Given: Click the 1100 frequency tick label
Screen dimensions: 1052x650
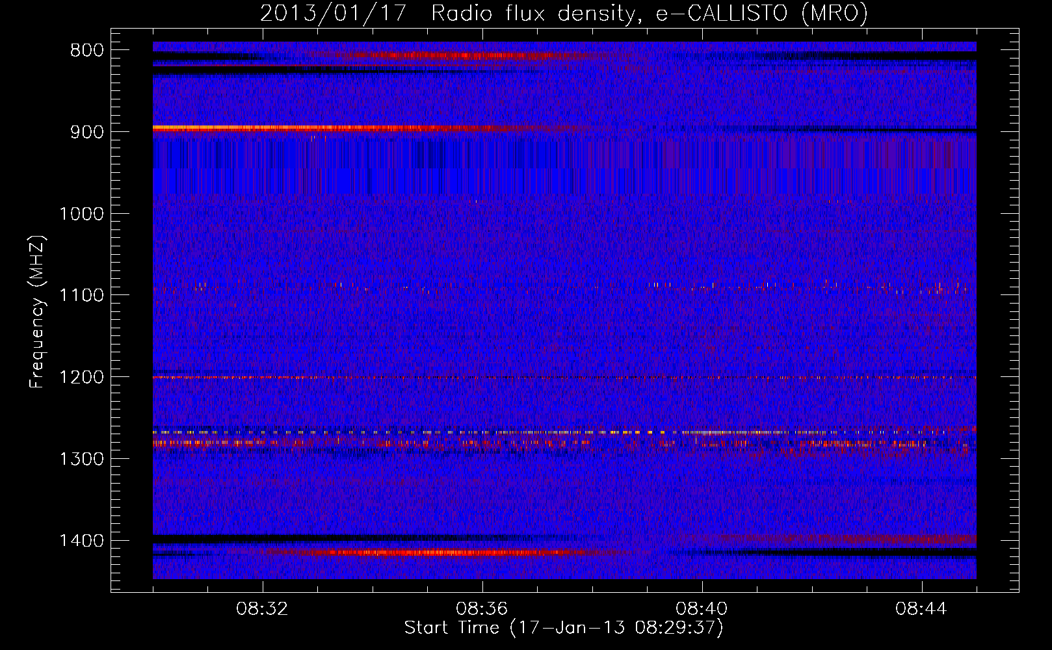Looking at the screenshot, I should tap(81, 296).
